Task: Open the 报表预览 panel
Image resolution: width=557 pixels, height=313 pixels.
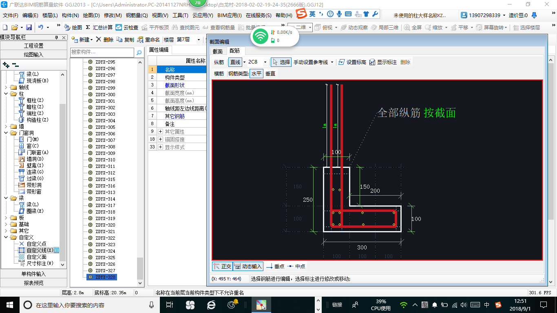Action: [x=34, y=282]
